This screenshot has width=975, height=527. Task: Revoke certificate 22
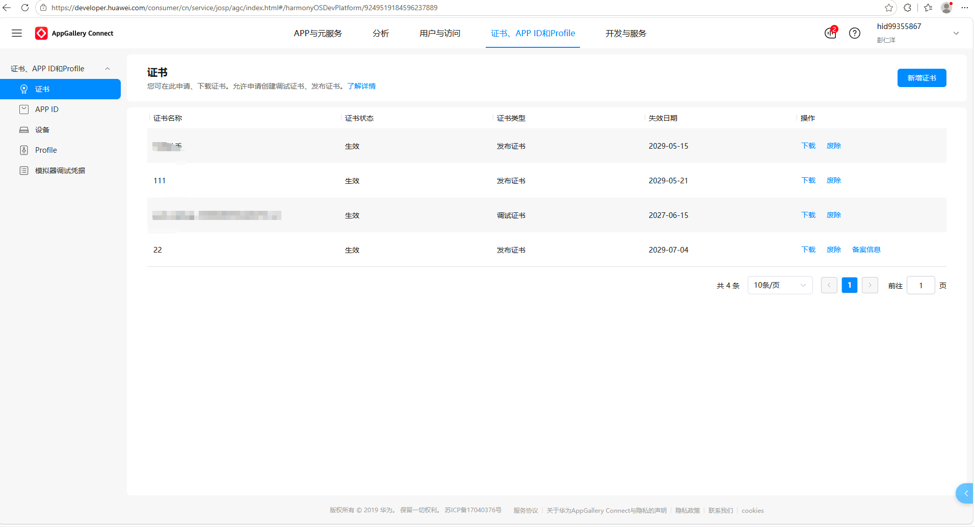[834, 249]
